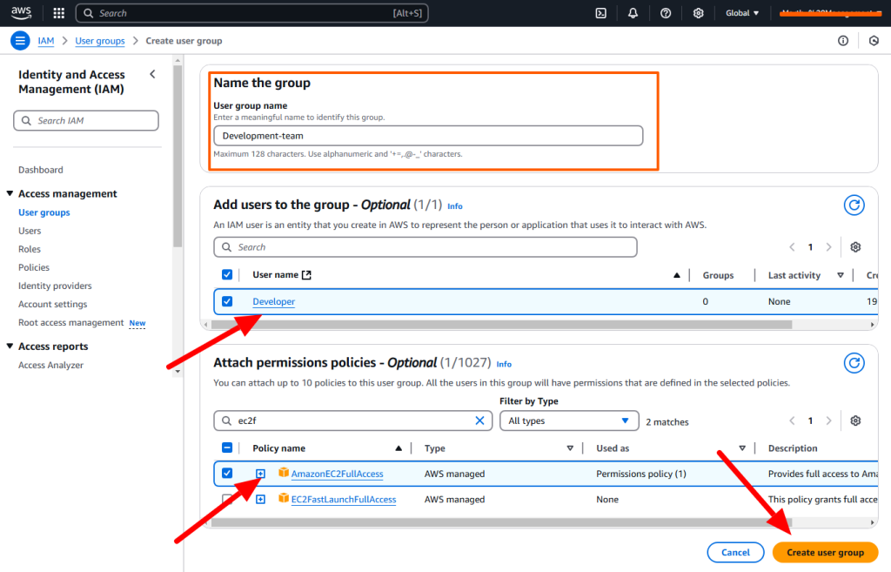Open Info link beside Attach permissions heading
The image size is (891, 572).
pyautogui.click(x=504, y=365)
